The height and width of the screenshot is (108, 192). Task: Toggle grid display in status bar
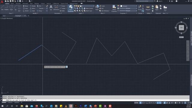coord(140,103)
